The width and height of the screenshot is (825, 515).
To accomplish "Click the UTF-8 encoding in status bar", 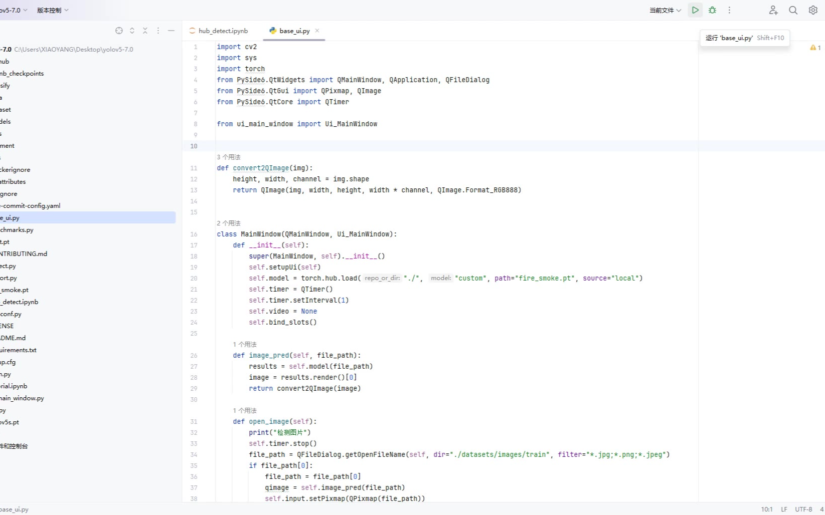I will tap(803, 509).
